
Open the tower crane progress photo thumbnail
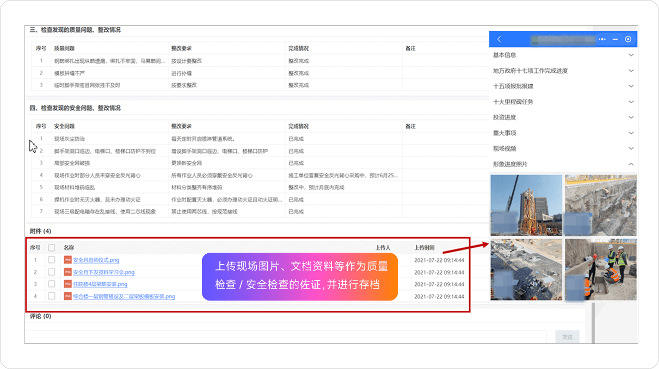[x=525, y=205]
